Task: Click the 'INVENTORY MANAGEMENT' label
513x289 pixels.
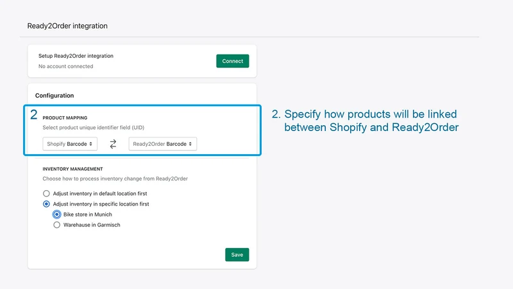Action: coord(72,169)
